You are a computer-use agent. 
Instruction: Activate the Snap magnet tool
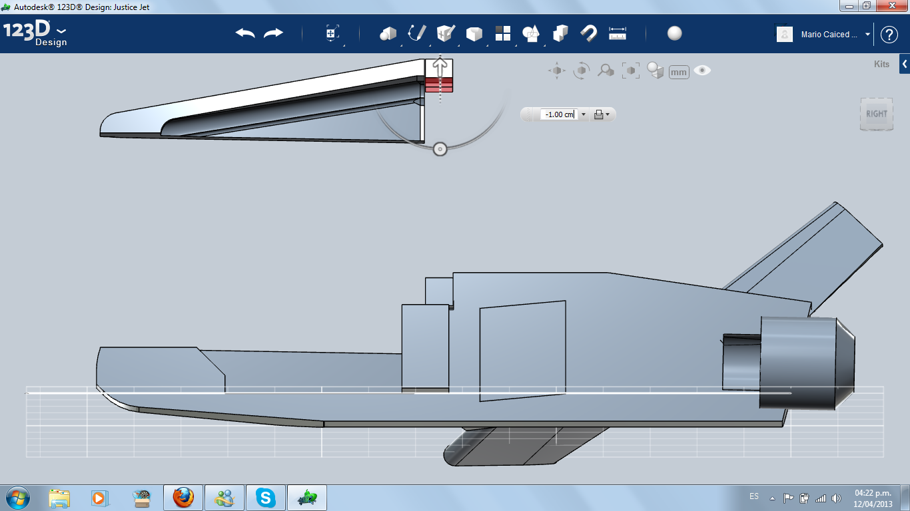pyautogui.click(x=589, y=33)
